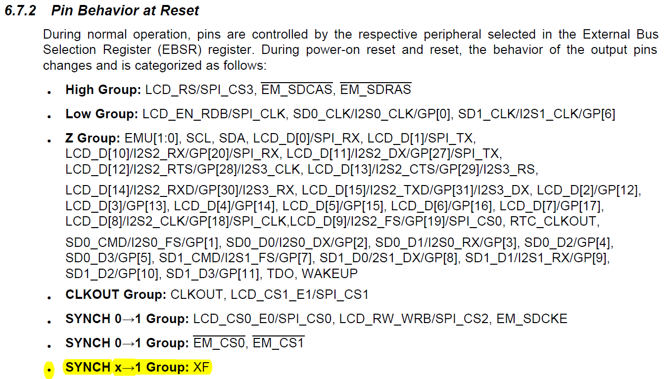Click the LCD_CS1_E1/SPI_CS1 pin name
This screenshot has width=665, height=379.
300,294
